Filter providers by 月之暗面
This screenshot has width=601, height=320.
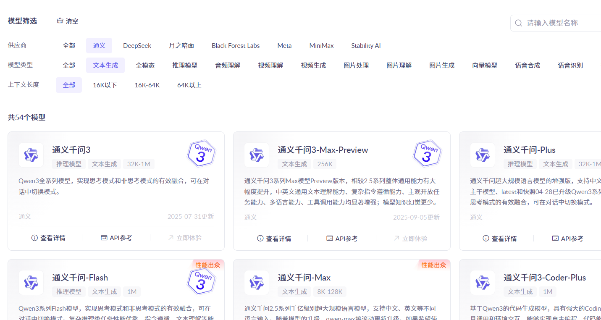click(x=181, y=45)
